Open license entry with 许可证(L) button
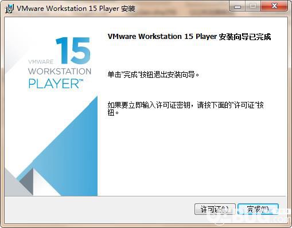This screenshot has height=228, width=292. 215,209
